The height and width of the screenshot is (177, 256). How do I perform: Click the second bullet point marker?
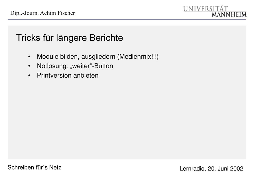pos(29,66)
